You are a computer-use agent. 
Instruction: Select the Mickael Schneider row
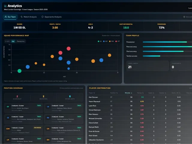[139, 118]
